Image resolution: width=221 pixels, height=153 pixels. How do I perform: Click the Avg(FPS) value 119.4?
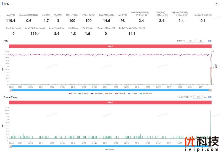click(x=10, y=21)
